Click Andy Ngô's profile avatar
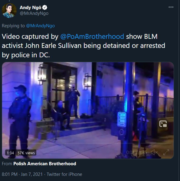Screen dimensions: 180x181 click(x=9, y=11)
